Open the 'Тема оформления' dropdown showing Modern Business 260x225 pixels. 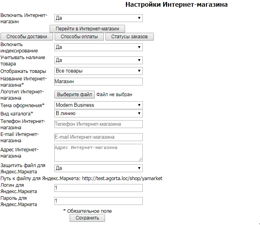98,105
